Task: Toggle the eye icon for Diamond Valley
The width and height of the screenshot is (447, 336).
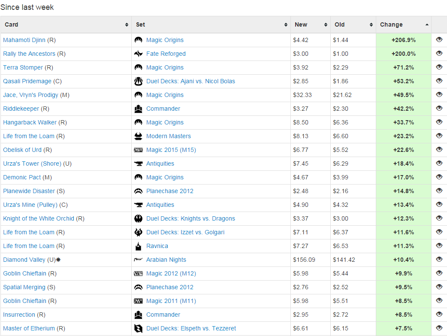Action: click(439, 259)
